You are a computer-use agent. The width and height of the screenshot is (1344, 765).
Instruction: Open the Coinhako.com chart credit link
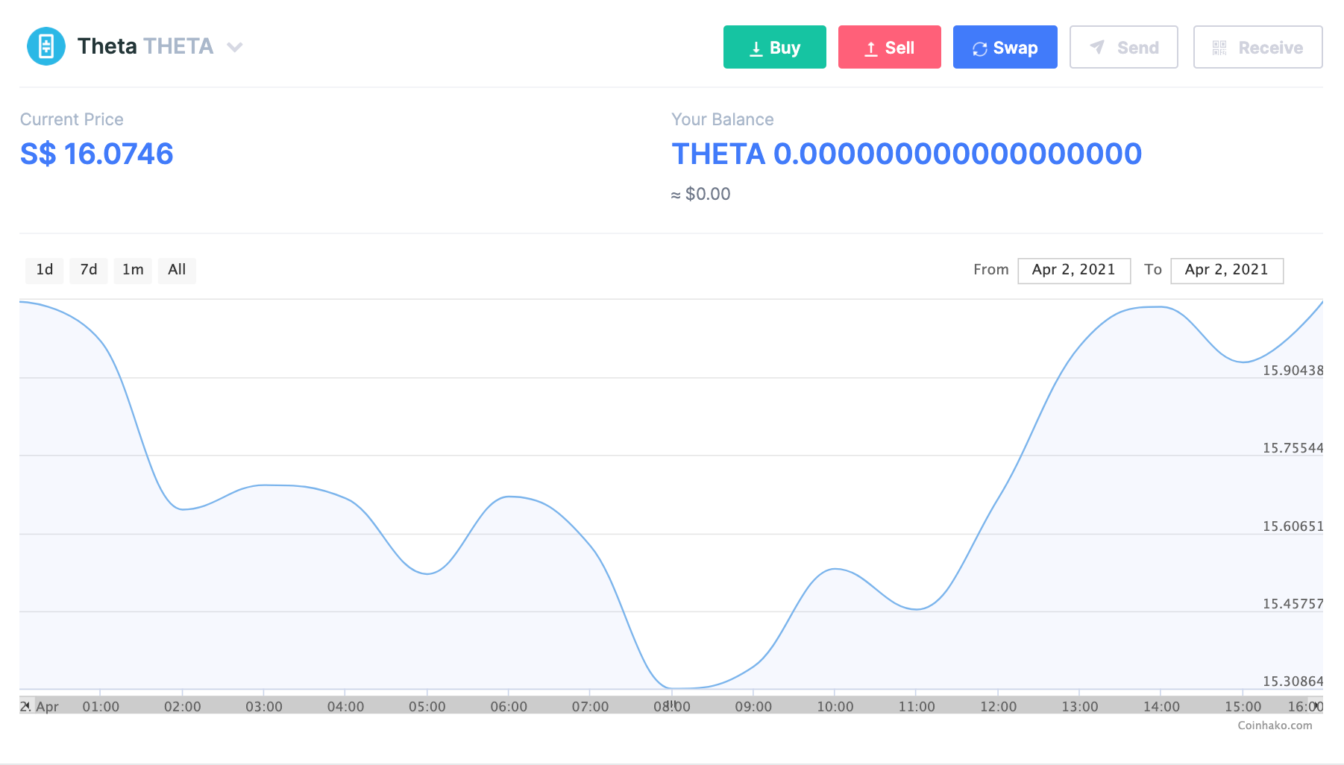[x=1275, y=725]
